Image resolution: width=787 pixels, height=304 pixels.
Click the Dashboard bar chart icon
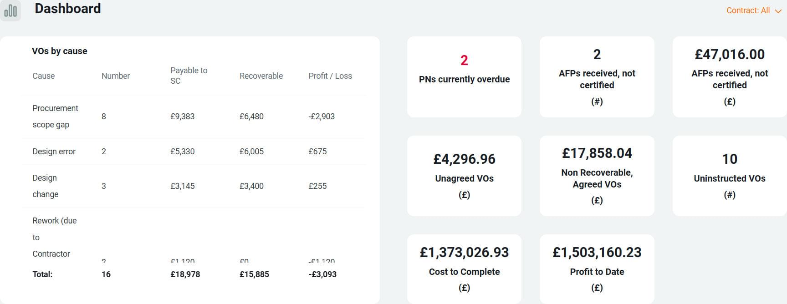(x=10, y=10)
